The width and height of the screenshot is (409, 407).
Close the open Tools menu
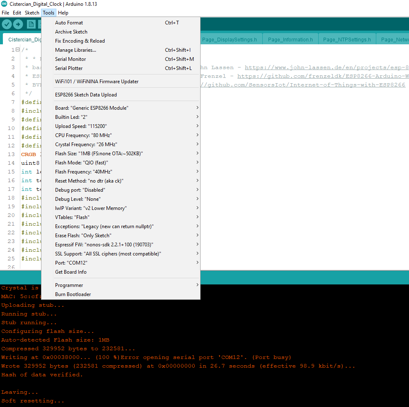click(48, 13)
